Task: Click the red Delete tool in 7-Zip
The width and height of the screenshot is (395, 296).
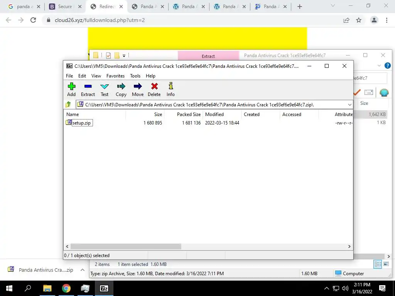Action: (x=154, y=89)
